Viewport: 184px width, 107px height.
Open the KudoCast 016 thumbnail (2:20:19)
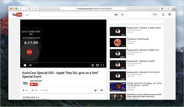118,54
